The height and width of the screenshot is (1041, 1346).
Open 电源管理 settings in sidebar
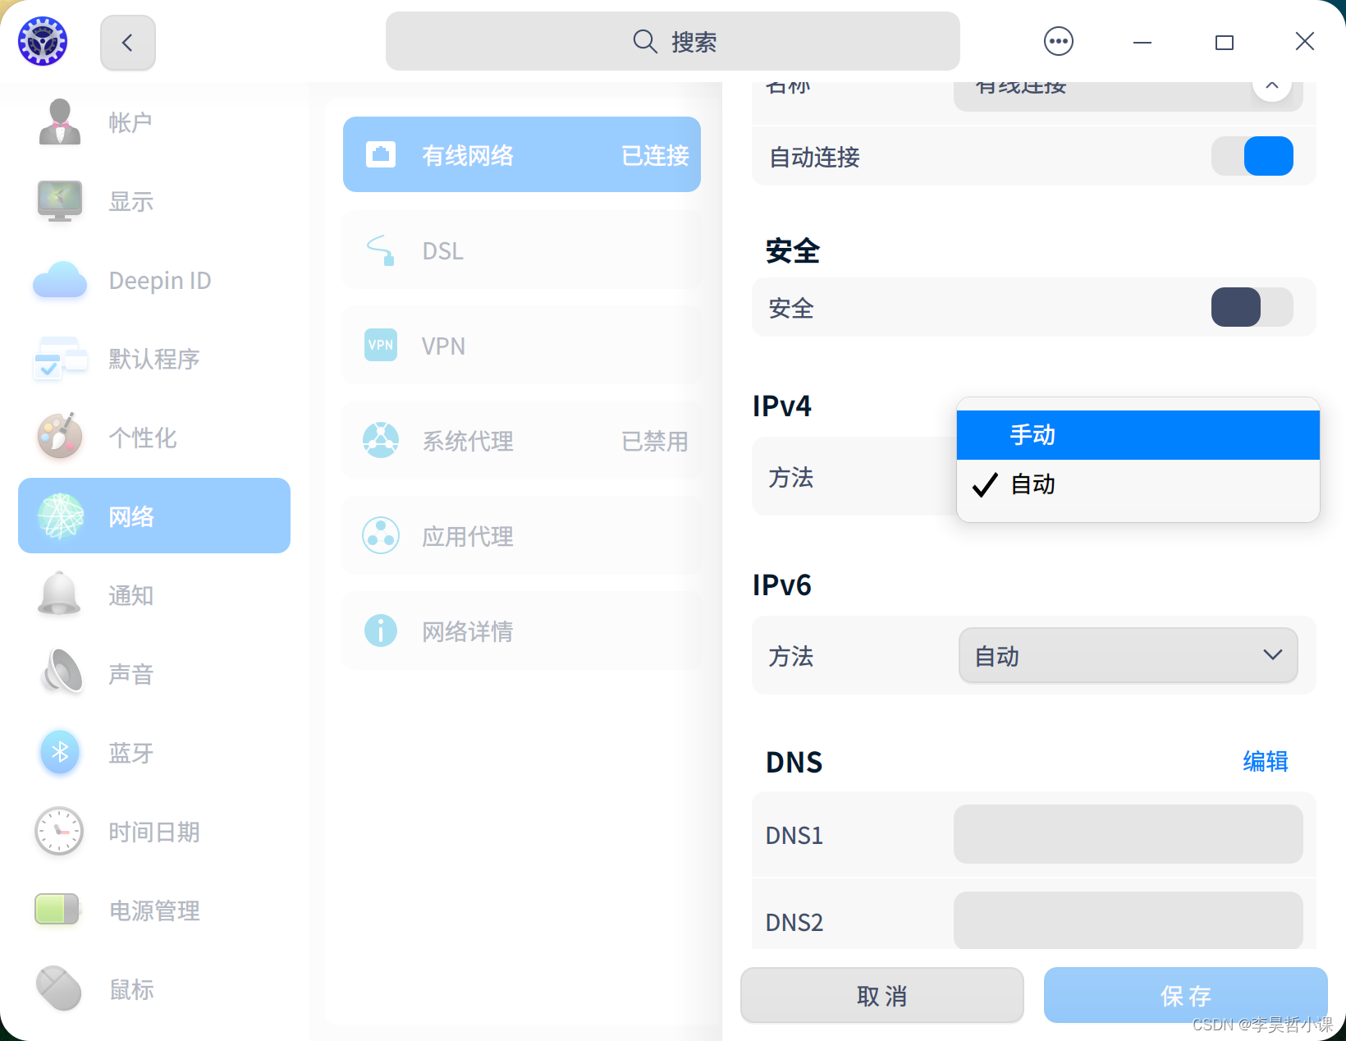point(154,910)
